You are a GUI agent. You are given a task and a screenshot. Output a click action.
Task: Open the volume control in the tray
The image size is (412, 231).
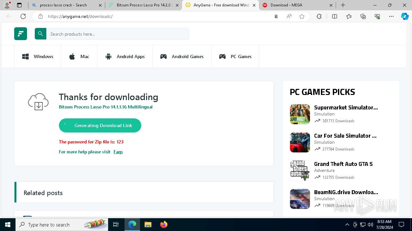click(x=370, y=225)
